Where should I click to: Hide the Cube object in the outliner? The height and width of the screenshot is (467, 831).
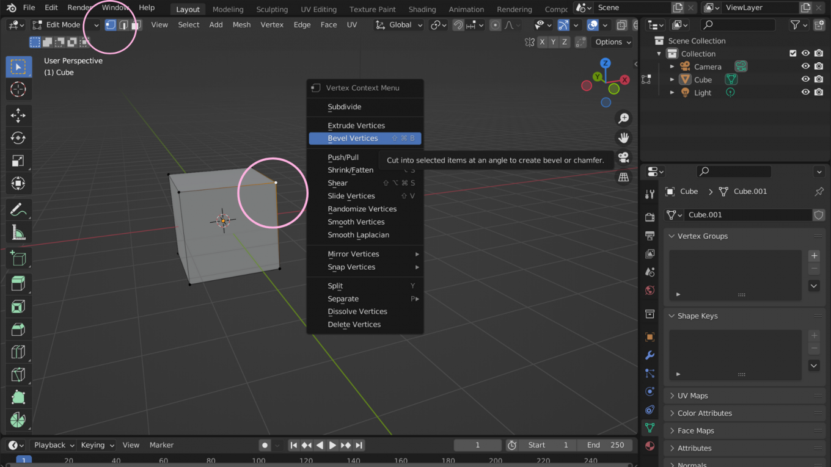click(805, 79)
